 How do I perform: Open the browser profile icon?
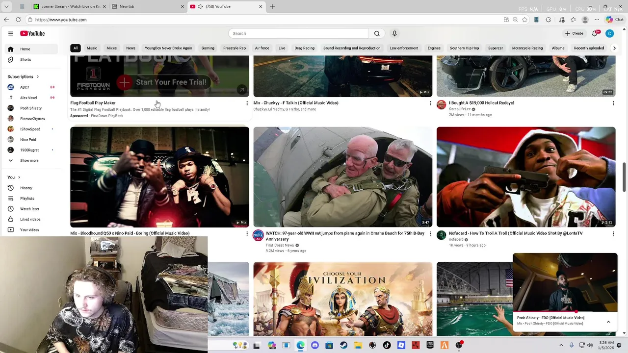pyautogui.click(x=585, y=20)
